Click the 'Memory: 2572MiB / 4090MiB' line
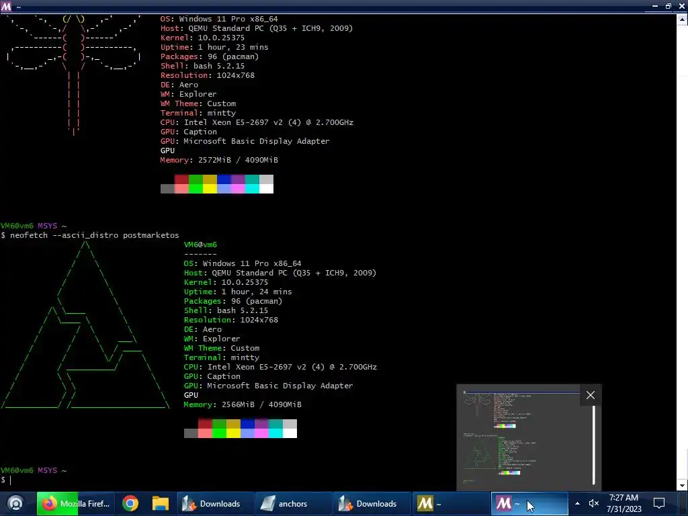 [219, 160]
